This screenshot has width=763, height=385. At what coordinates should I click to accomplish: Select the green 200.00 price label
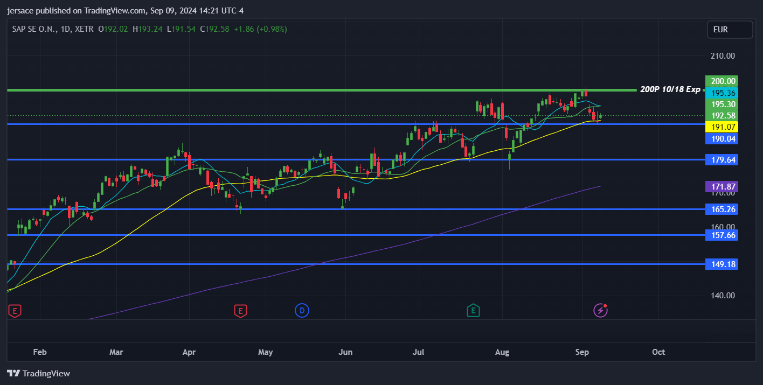click(x=721, y=81)
